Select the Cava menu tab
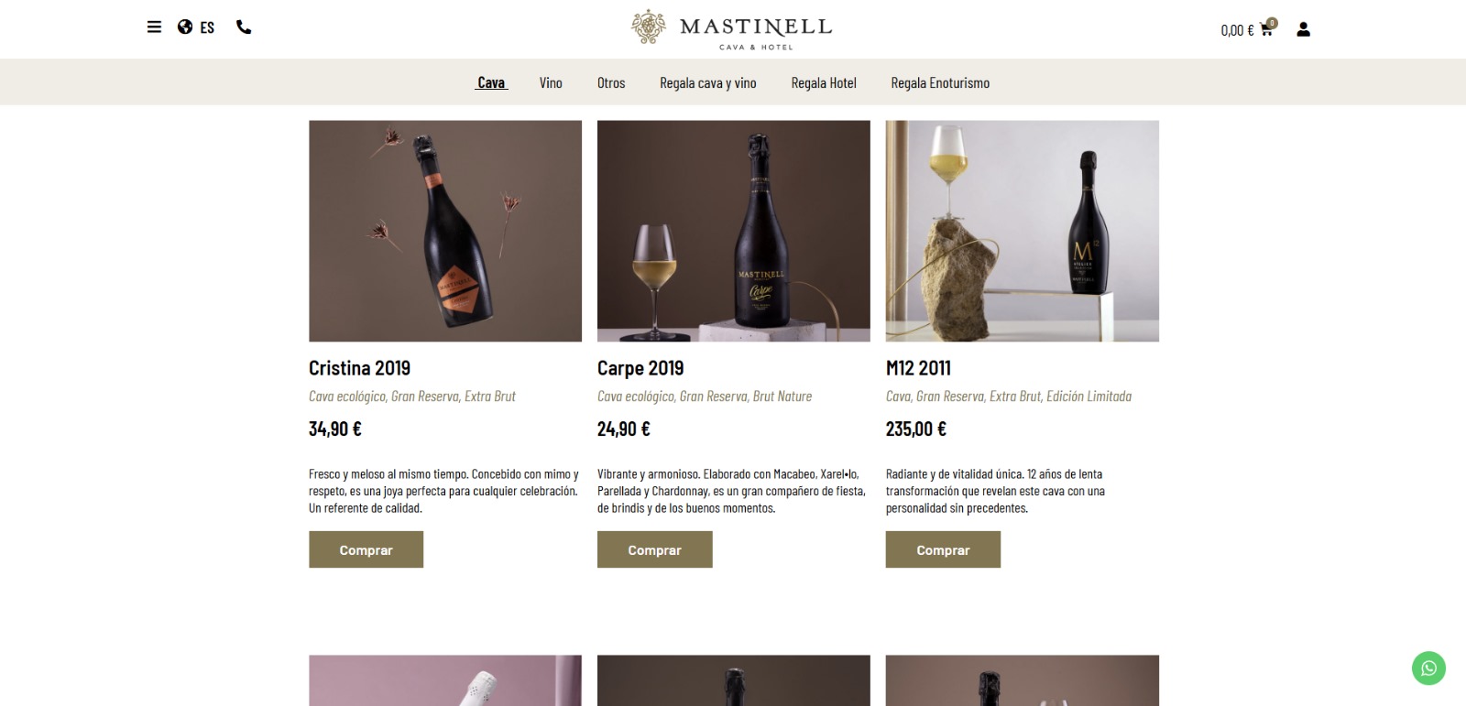1466x706 pixels. click(491, 82)
